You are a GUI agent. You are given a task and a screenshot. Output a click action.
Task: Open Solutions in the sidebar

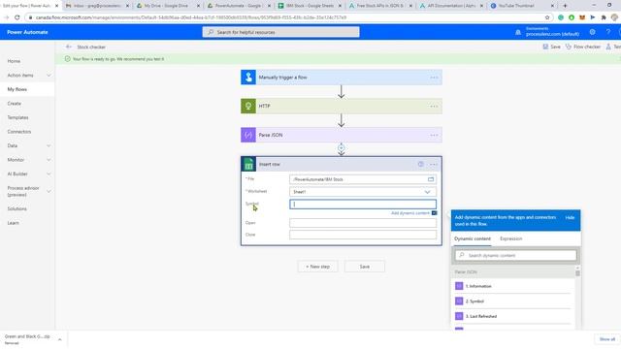[x=17, y=208]
